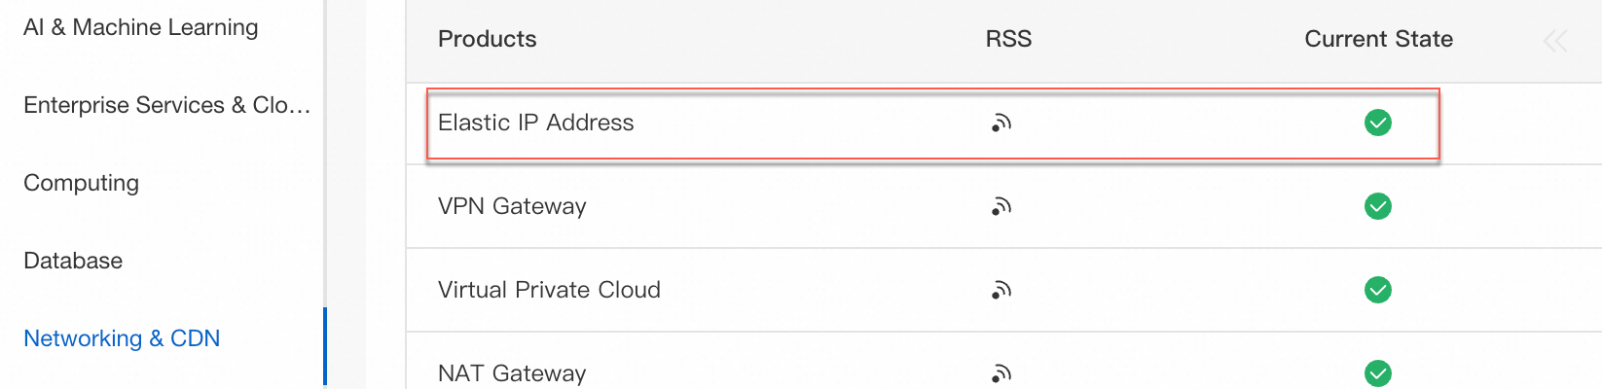Open the VPN Gateway RSS feed icon

[1001, 206]
